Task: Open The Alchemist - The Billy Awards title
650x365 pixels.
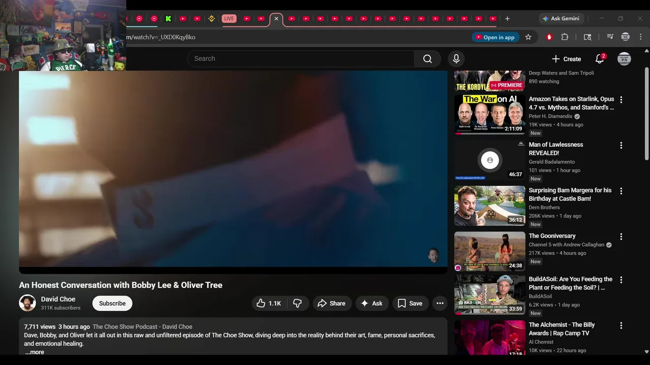Action: (562, 328)
